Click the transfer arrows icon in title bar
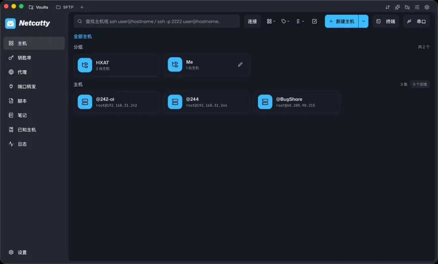 pos(387,7)
